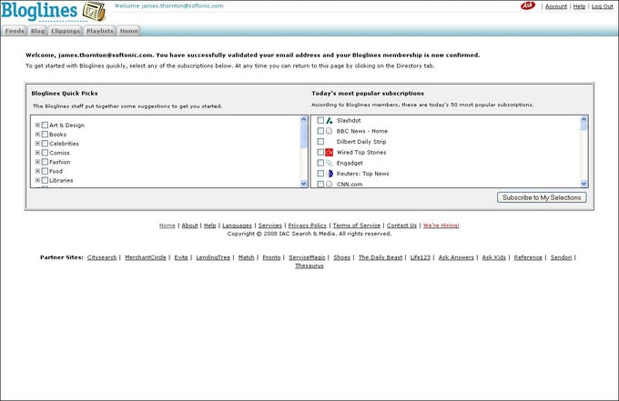
Task: Open the Languages footer link
Action: 237,226
